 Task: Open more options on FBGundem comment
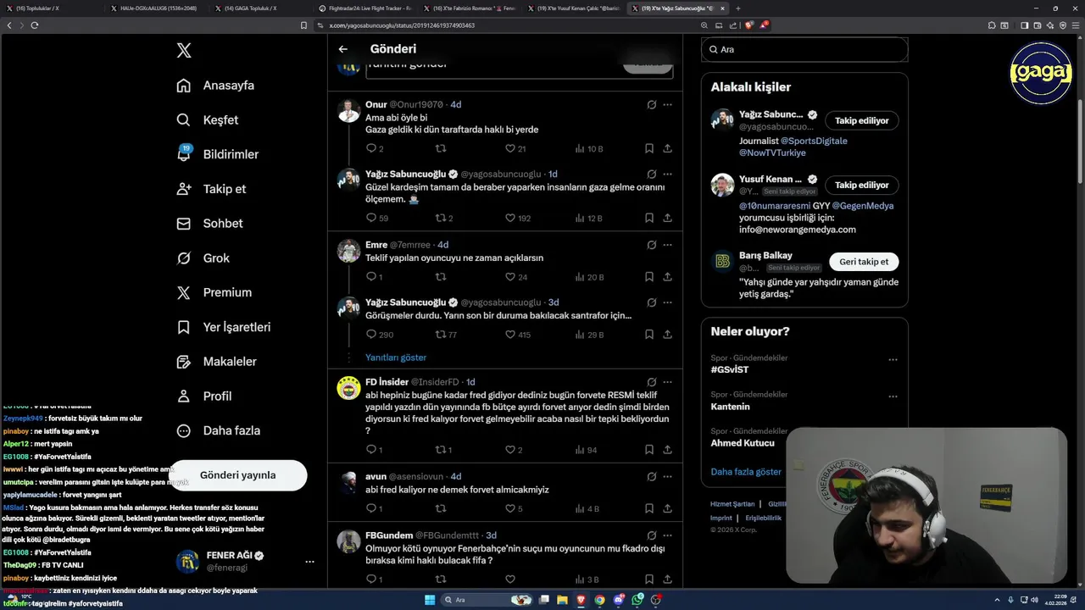coord(668,535)
